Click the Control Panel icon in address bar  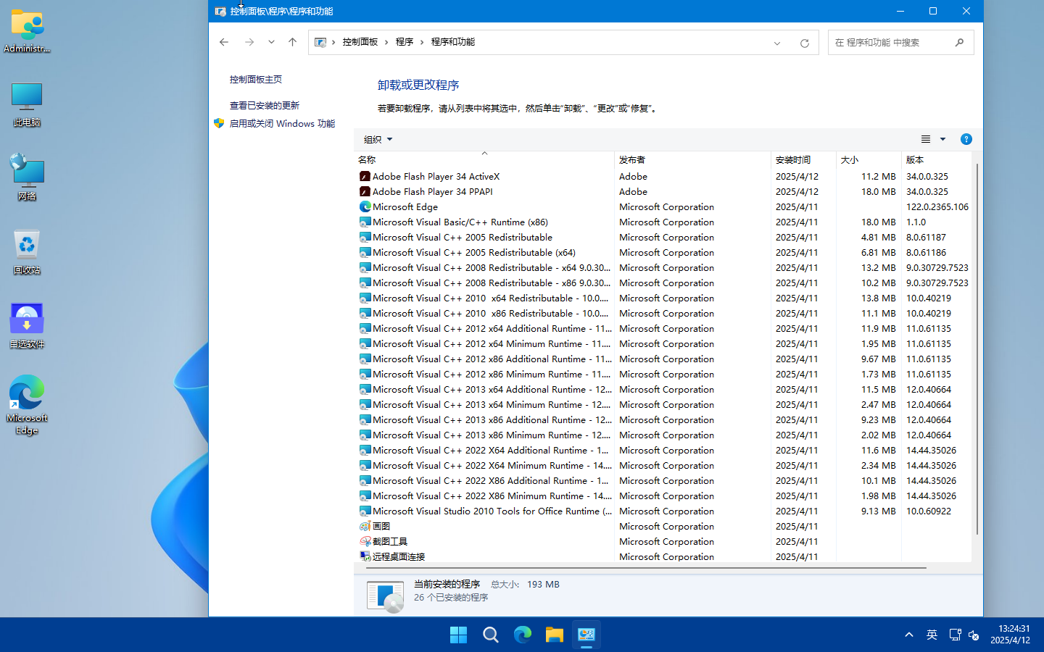[320, 42]
